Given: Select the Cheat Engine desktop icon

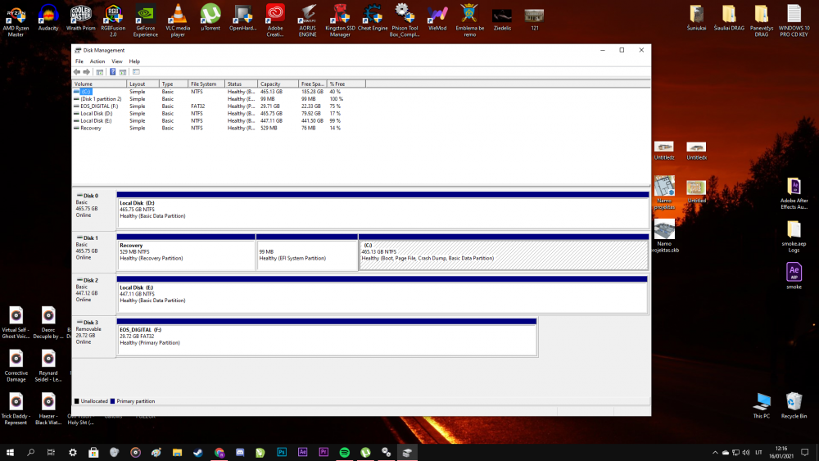Looking at the screenshot, I should tap(373, 18).
